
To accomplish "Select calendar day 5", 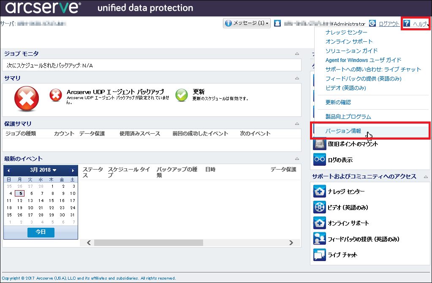I will [20, 193].
